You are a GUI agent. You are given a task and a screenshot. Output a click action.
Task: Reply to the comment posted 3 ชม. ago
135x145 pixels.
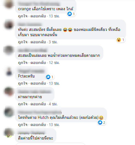tap(38, 42)
